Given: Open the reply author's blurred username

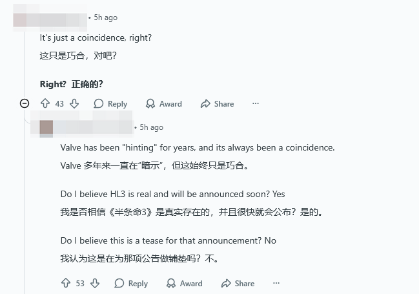Looking at the screenshot, I should coord(94,127).
